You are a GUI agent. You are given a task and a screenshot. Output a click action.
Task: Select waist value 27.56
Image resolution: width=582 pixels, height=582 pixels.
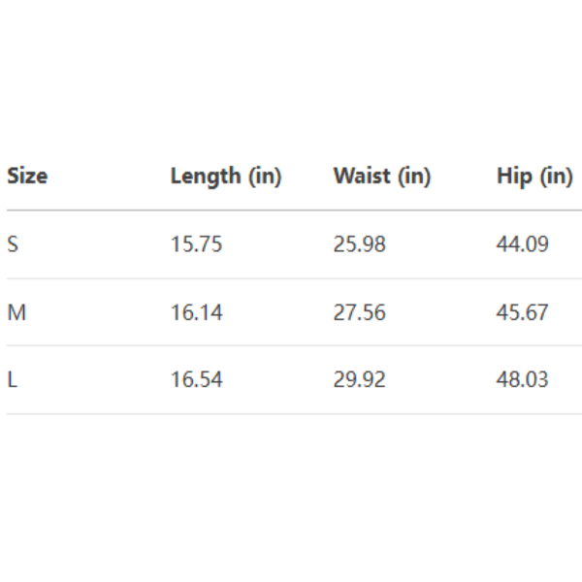(359, 312)
